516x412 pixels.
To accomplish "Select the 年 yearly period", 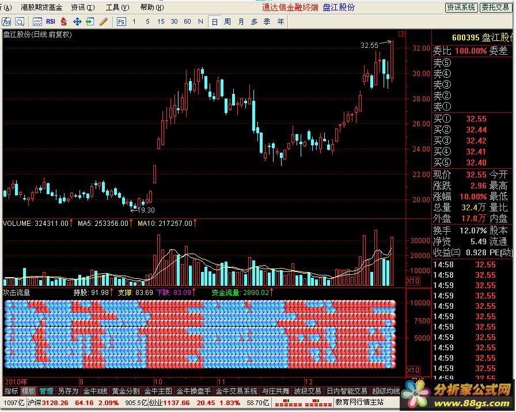I will click(x=280, y=22).
